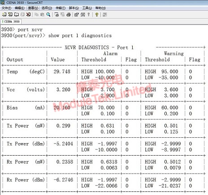This screenshot has width=208, height=195.
Task: Click the 'XCVR DIAGNOSTICS - Port 1' heading
Action: click(x=99, y=47)
